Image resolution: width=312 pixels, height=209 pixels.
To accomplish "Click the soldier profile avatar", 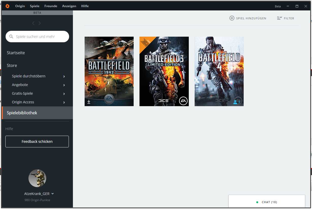I will point(37,178).
